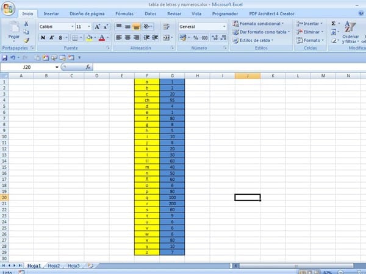Click the AutoSum sigma icon
Screen dimensions: 366x274
334,24
